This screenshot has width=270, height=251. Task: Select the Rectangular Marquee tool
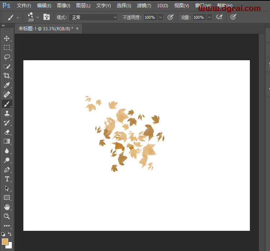(7, 48)
